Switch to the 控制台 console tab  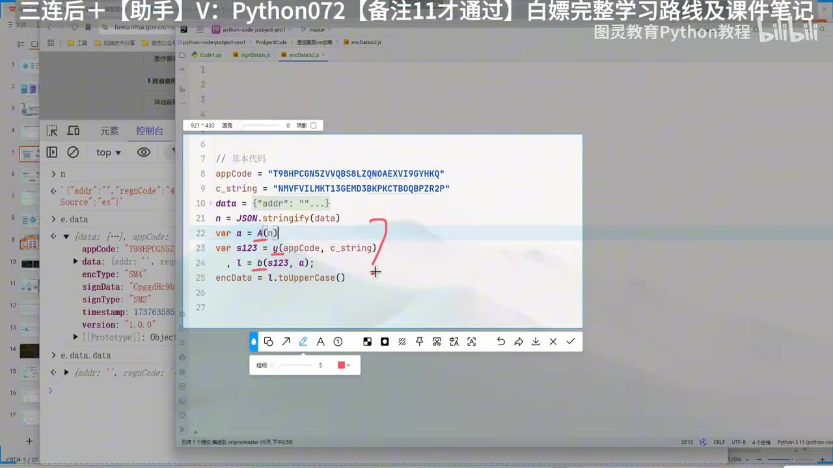[150, 131]
